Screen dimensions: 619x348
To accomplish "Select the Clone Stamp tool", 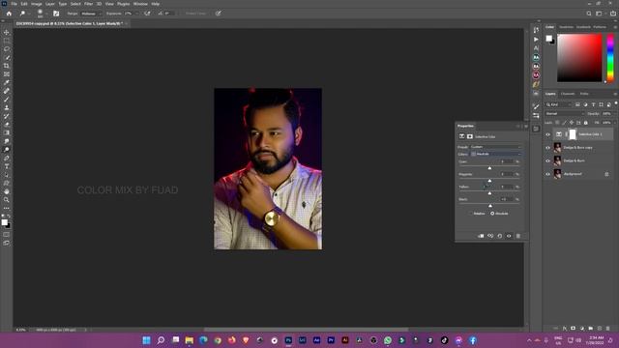I will click(x=7, y=107).
